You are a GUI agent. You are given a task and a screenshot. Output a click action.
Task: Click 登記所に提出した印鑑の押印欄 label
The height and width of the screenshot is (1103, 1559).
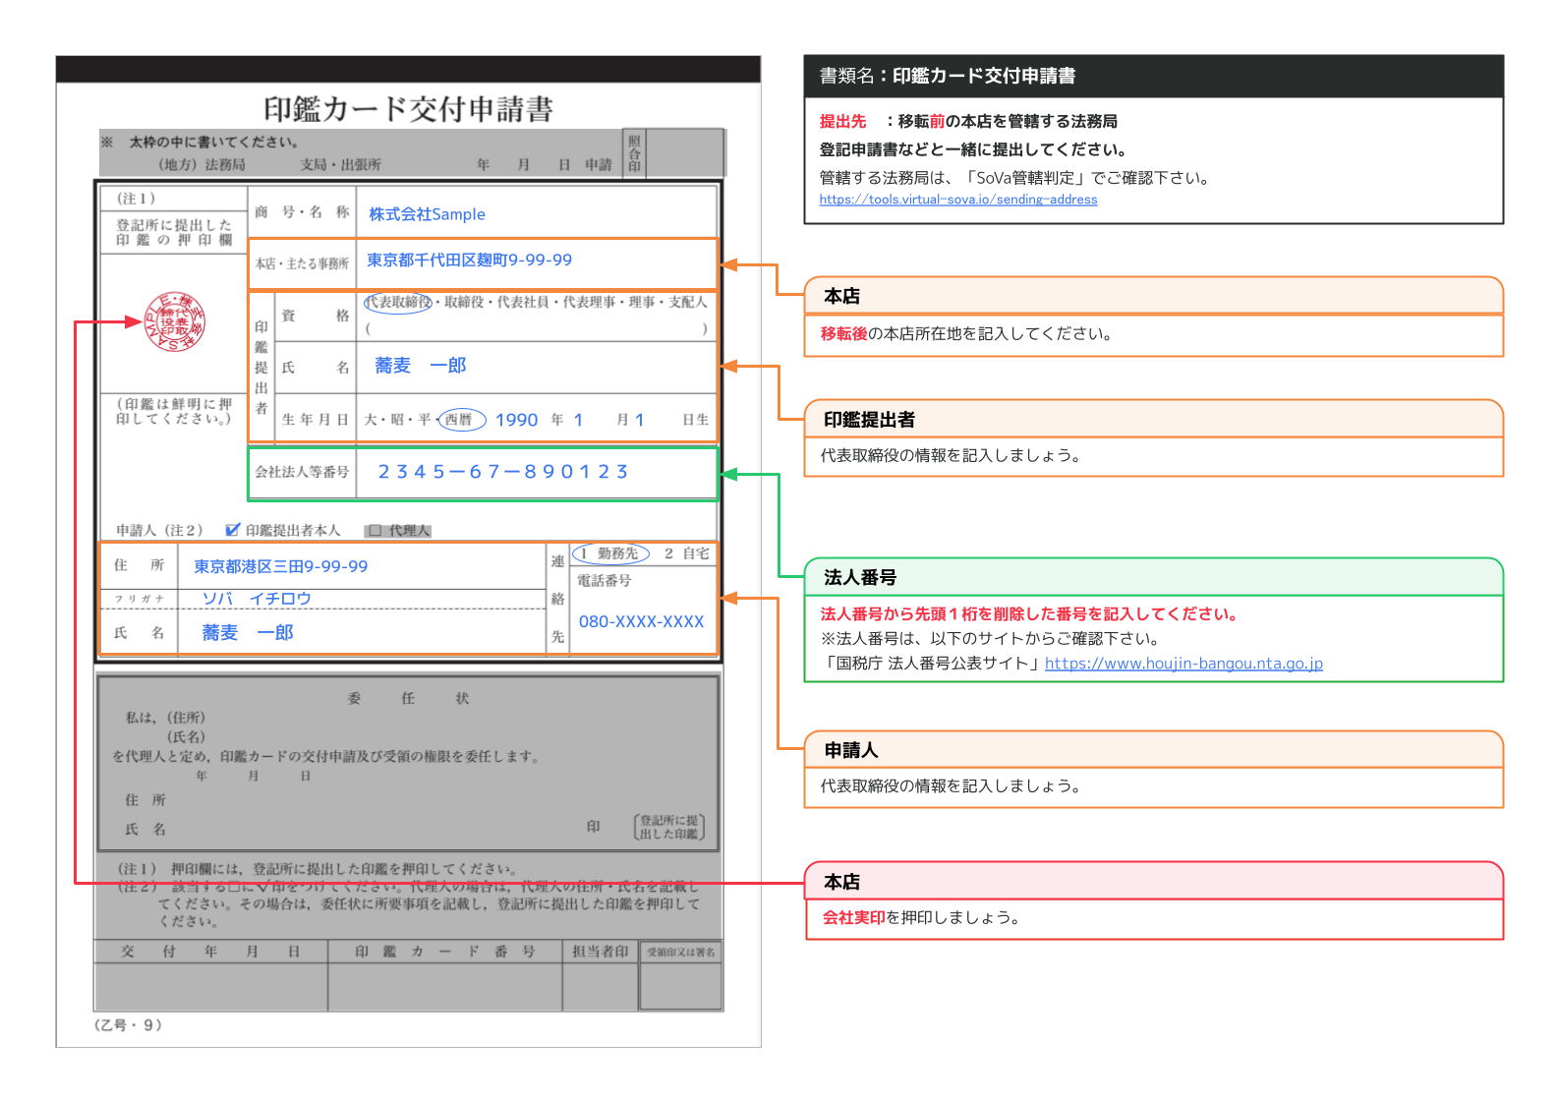[x=174, y=232]
